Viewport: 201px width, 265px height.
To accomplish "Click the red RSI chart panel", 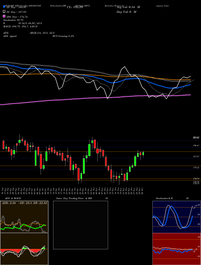I will [x=176, y=249].
